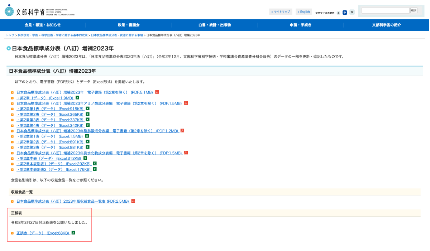430x251 pixels.
Task: Switch to English site version
Action: (x=304, y=12)
